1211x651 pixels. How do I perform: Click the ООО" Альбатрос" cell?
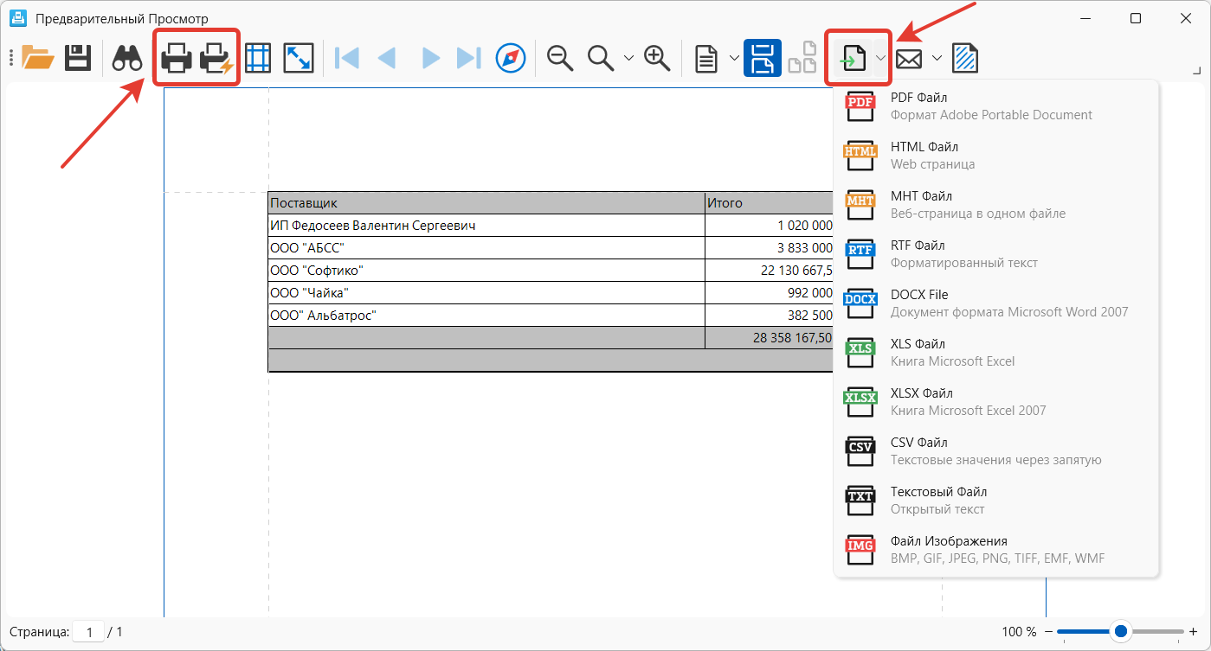point(486,316)
